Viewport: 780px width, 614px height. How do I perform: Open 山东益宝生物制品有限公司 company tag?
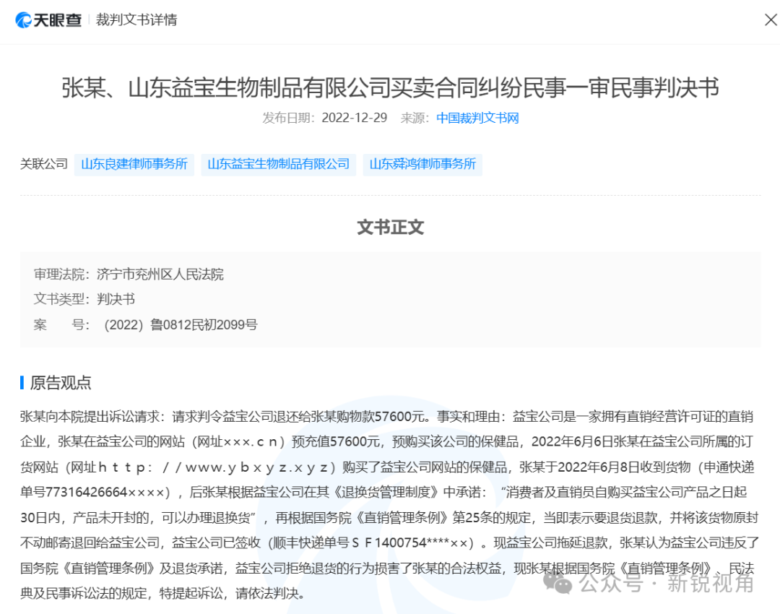[x=278, y=164]
